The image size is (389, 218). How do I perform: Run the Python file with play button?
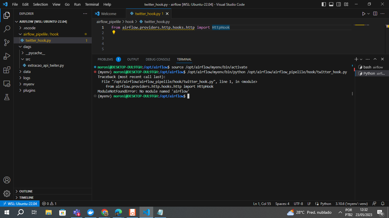pyautogui.click(x=364, y=14)
